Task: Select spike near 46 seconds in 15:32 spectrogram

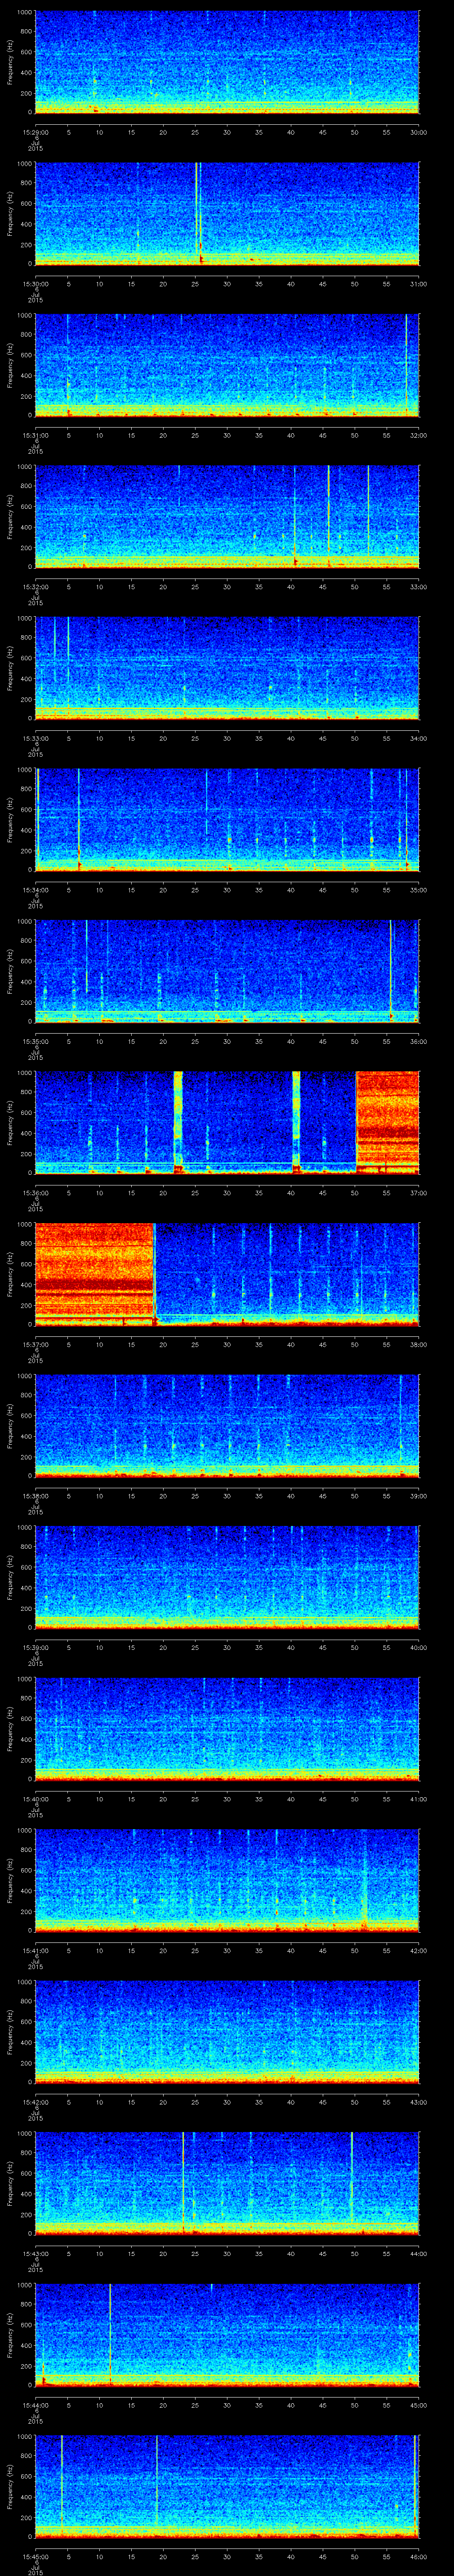Action: coord(328,515)
